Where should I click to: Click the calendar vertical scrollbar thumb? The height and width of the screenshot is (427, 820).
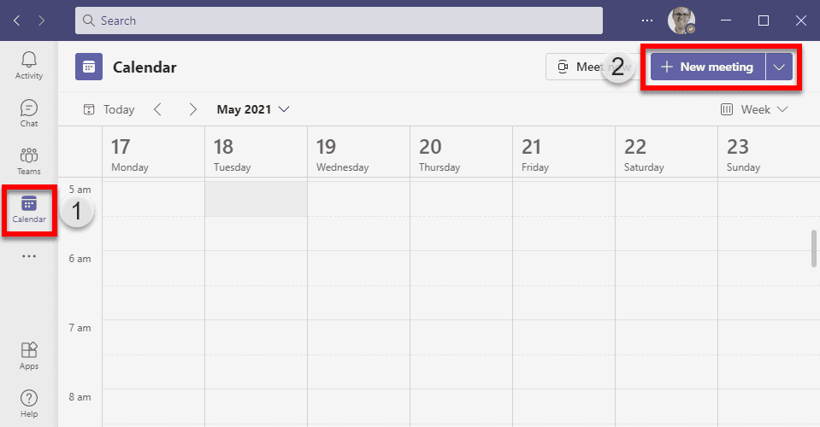coord(814,249)
